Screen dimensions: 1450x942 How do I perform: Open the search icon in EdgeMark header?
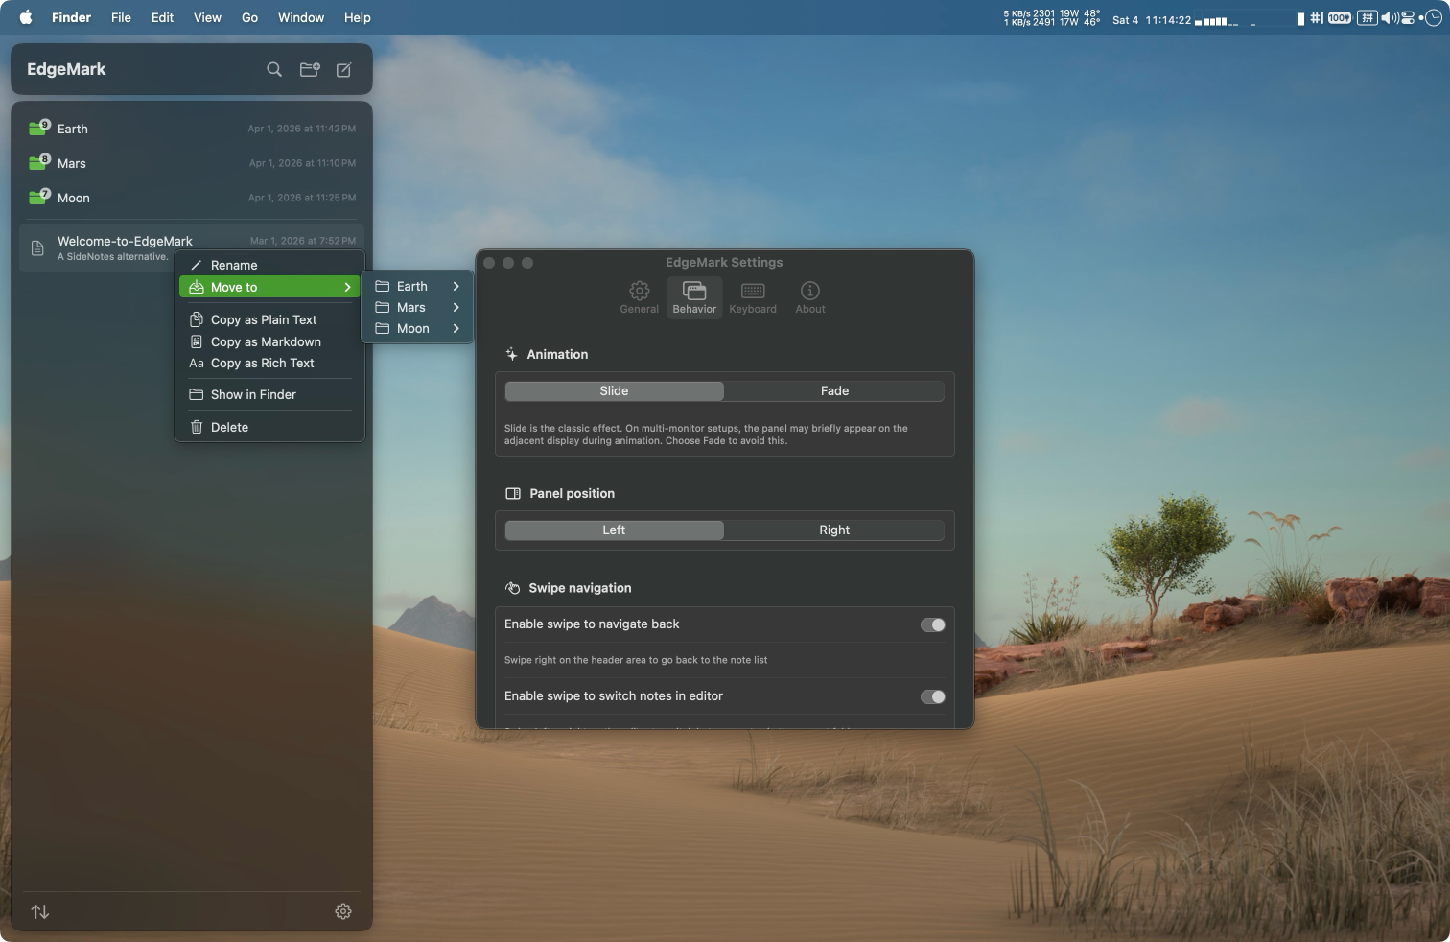pos(274,69)
